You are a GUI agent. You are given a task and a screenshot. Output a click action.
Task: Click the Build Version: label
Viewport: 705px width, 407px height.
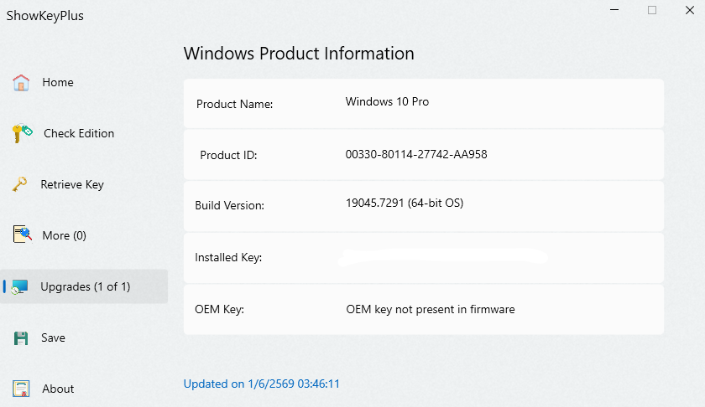[229, 205]
